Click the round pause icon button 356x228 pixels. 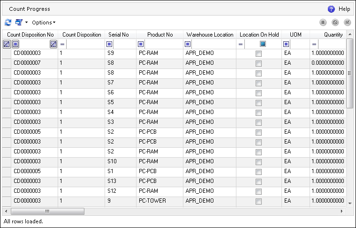pos(323,23)
